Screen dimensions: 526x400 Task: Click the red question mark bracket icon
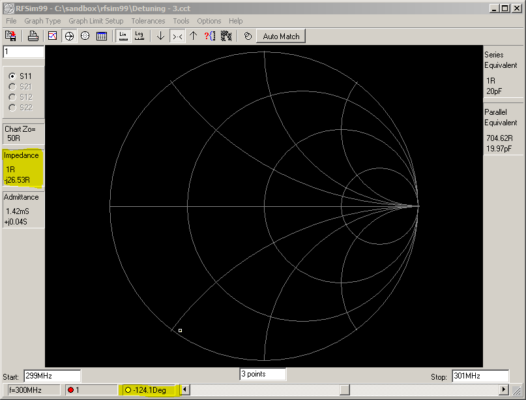(x=210, y=36)
